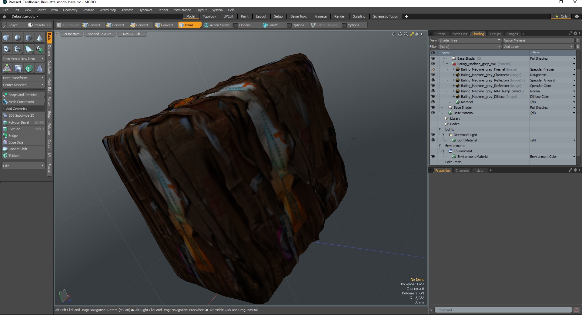Select the cone primitive tool
The height and width of the screenshot is (315, 582).
tap(39, 38)
